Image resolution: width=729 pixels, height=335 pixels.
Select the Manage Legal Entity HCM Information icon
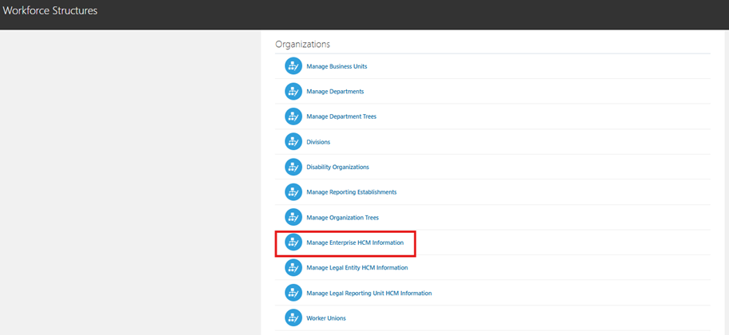(x=294, y=268)
